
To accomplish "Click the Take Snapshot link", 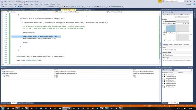I will (x=169, y=55).
